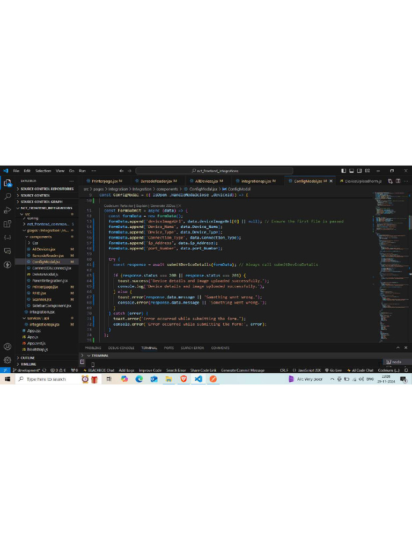Open changes compare icon in the editor toolbar

click(x=391, y=181)
